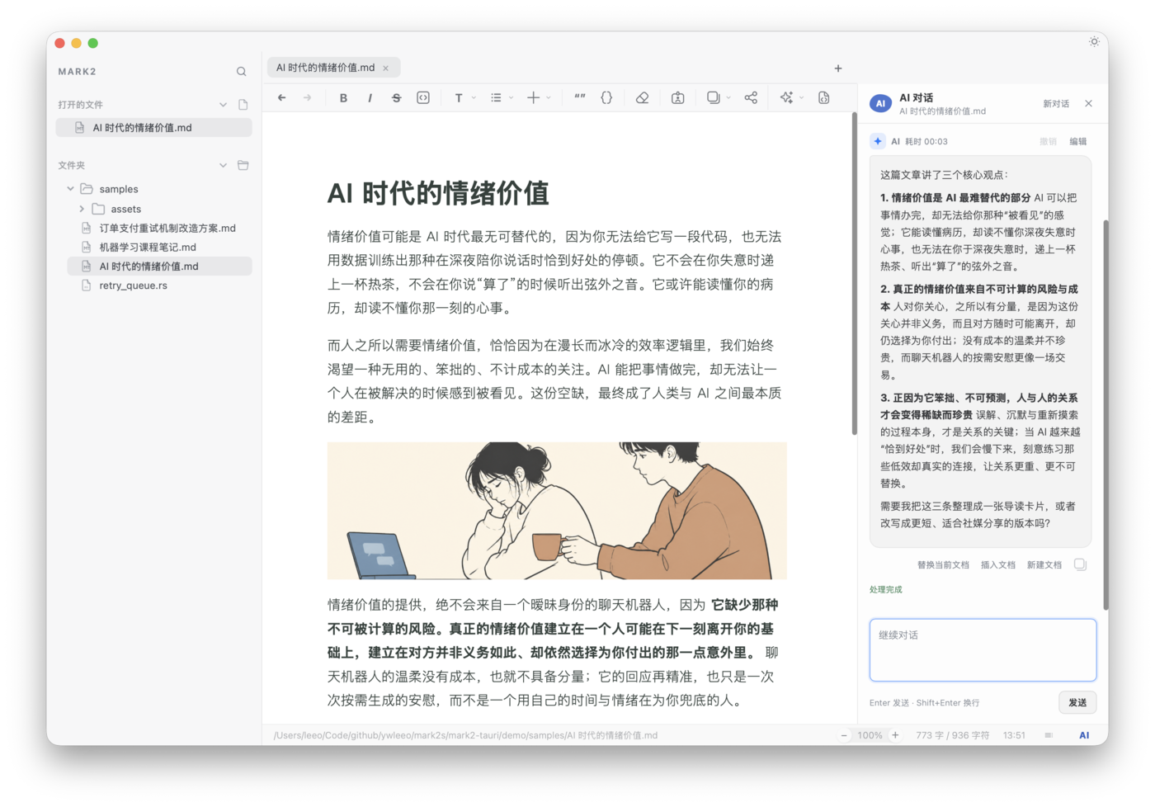Open the AI sparkle tools in the toolbar
The height and width of the screenshot is (807, 1155).
(x=786, y=97)
